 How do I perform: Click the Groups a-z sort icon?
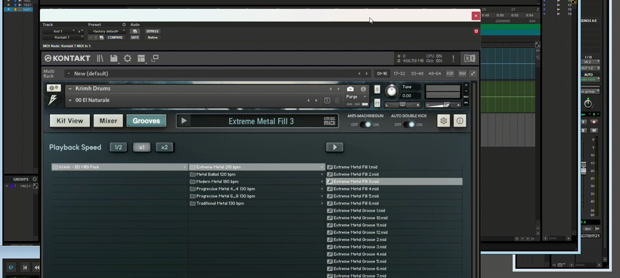[x=36, y=186]
